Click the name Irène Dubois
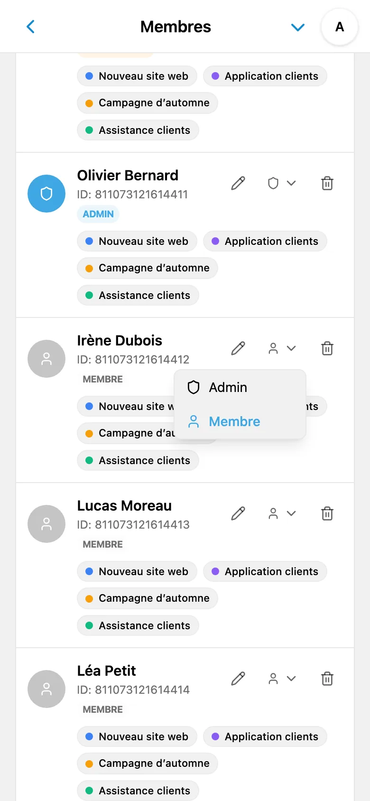The width and height of the screenshot is (370, 801). [120, 341]
